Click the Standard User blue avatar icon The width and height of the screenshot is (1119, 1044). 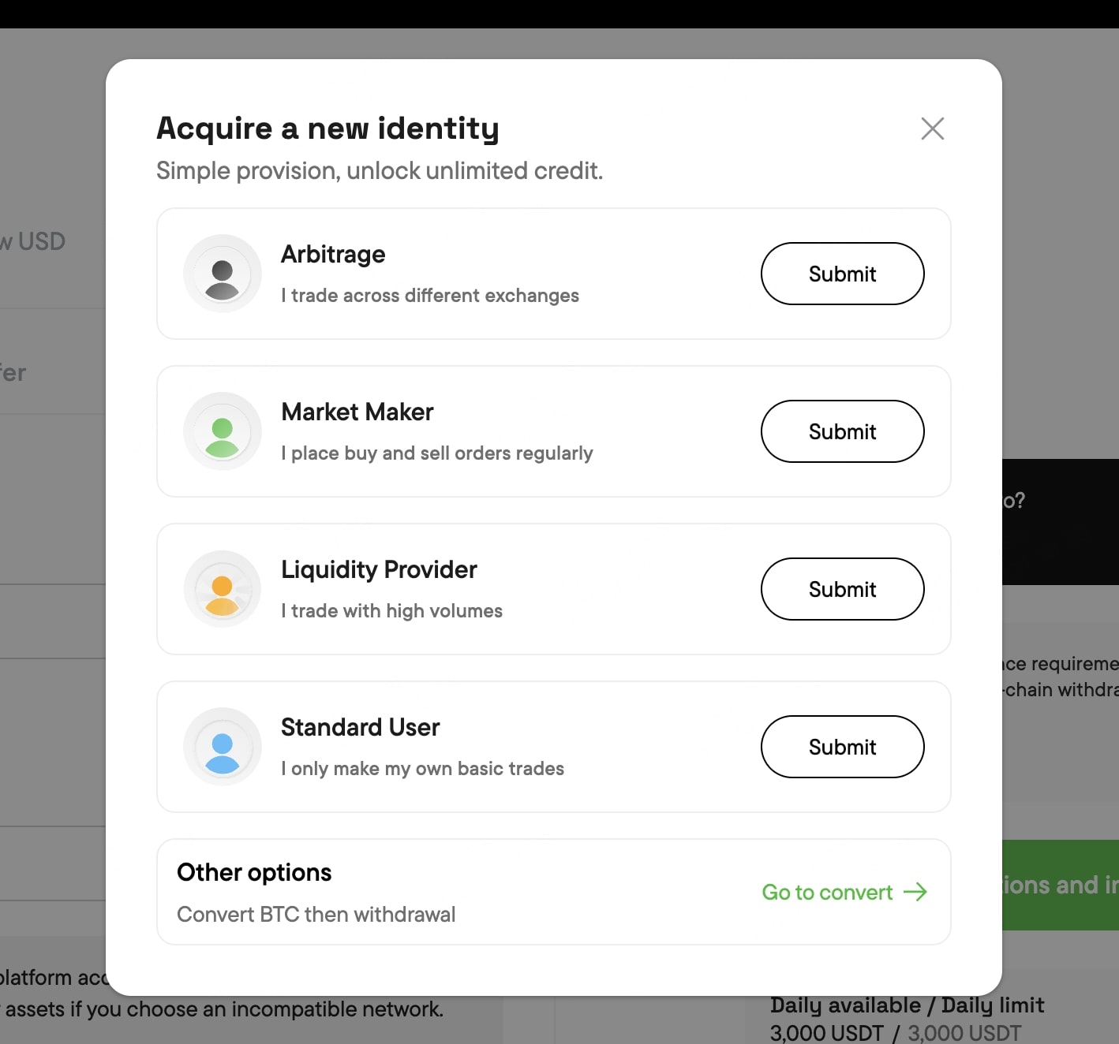[x=222, y=747]
